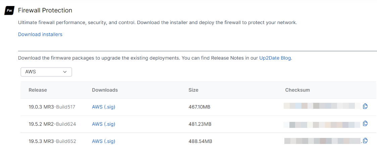Copy checksum for 19.5.3 MR3-Build652

(x=365, y=141)
